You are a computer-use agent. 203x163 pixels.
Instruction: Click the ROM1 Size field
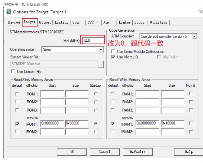click(x=77, y=94)
